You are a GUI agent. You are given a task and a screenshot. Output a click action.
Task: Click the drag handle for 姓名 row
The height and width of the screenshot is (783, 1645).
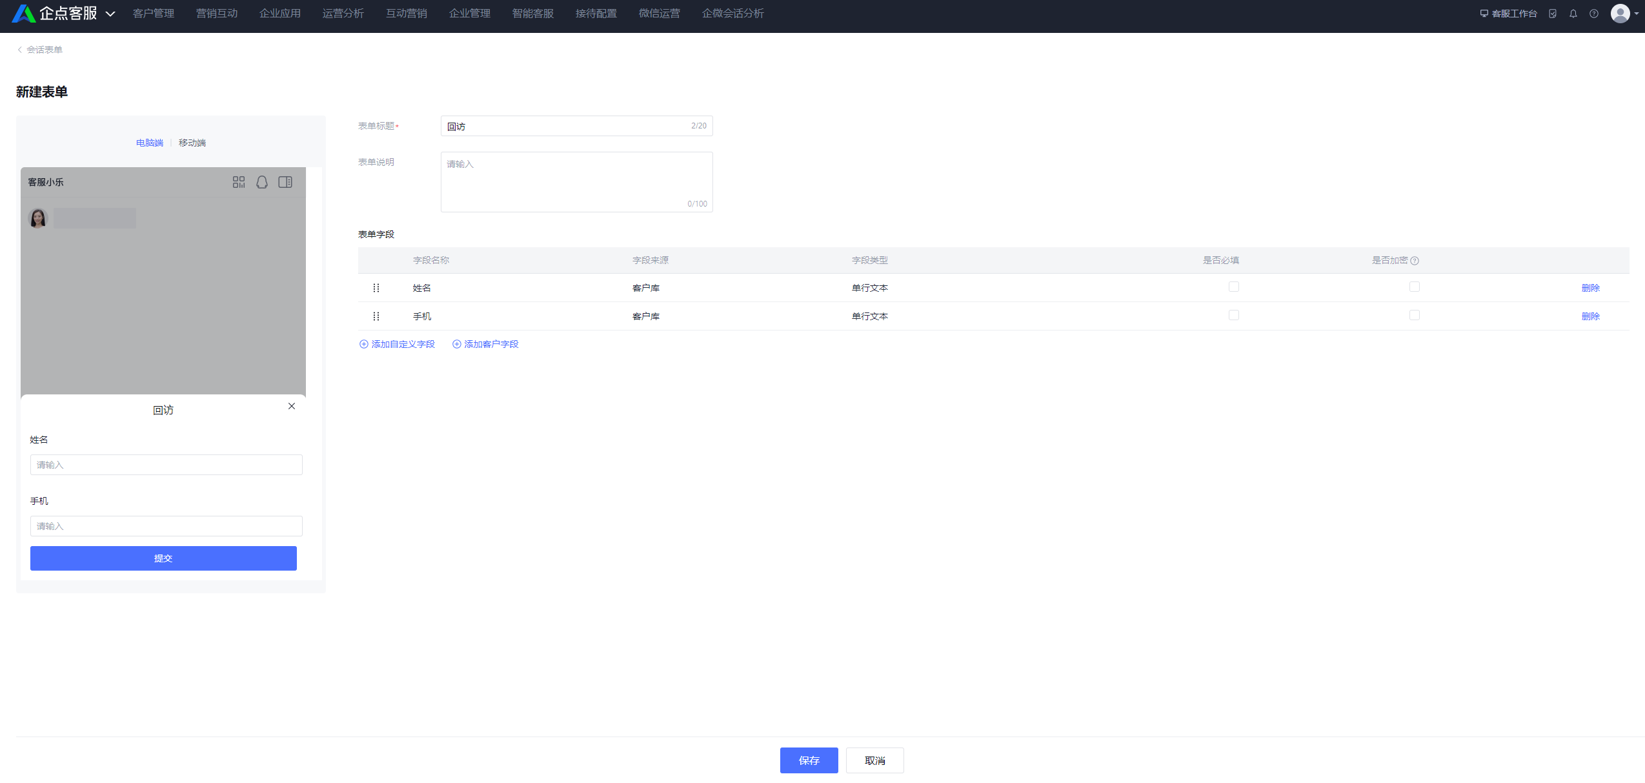click(x=376, y=288)
